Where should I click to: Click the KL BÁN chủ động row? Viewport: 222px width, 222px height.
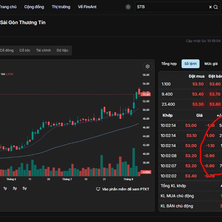191,206
